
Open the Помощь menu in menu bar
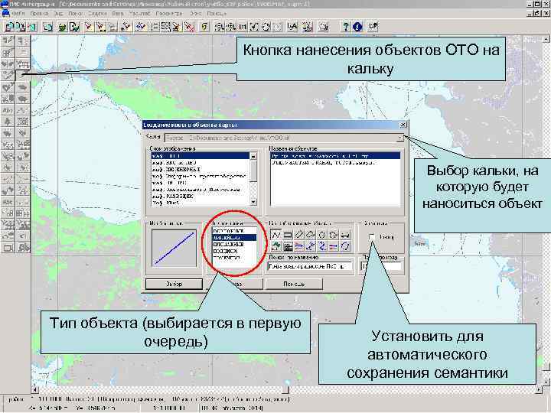click(x=217, y=13)
